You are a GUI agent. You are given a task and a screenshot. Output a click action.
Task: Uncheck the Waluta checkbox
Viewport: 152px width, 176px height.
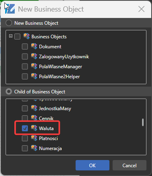point(25,128)
